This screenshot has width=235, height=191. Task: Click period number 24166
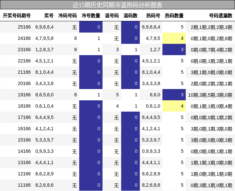point(24,38)
